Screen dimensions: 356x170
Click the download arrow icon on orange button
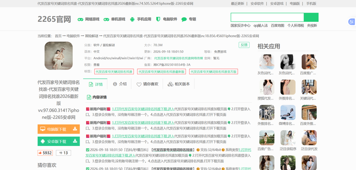click(75, 129)
